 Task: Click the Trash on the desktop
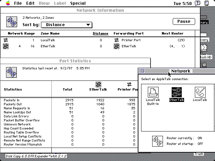click(x=199, y=154)
